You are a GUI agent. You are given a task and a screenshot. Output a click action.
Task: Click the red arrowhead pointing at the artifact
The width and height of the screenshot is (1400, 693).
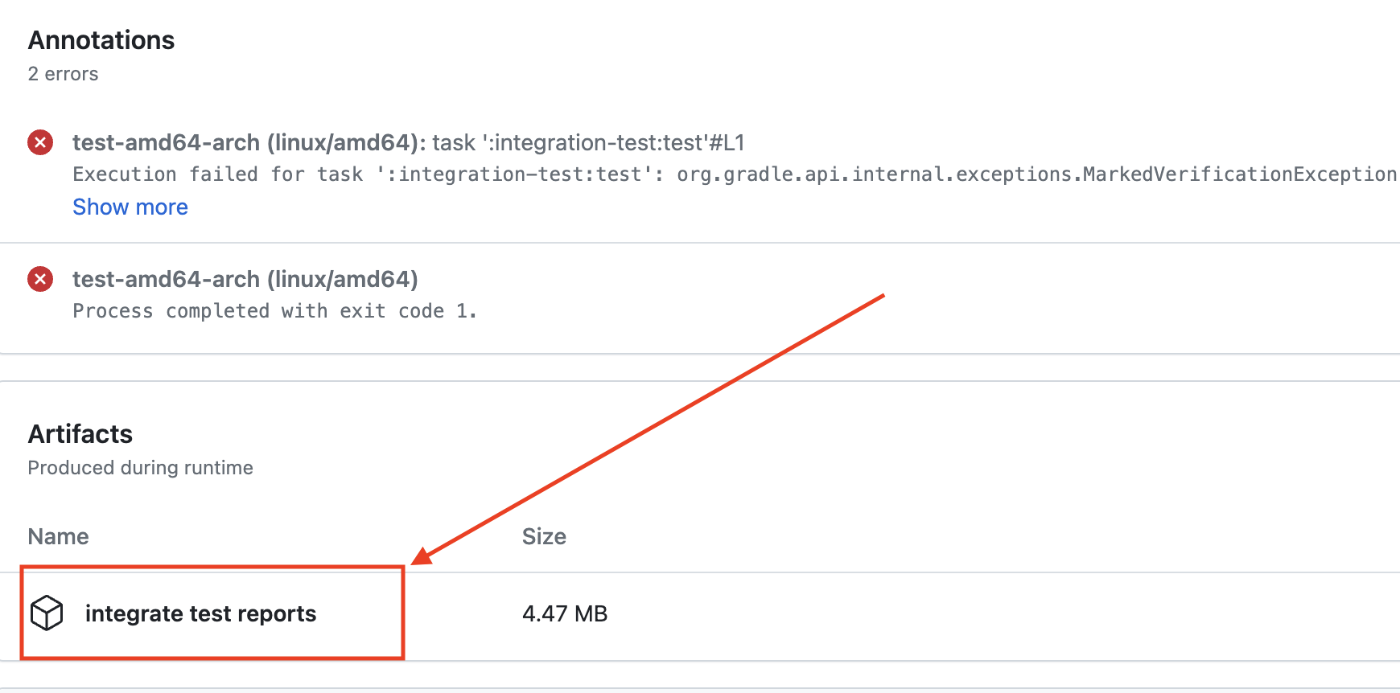click(422, 556)
